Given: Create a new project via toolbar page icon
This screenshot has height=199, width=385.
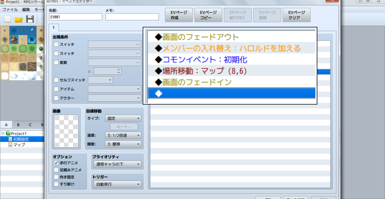Looking at the screenshot, I should (x=7, y=19).
